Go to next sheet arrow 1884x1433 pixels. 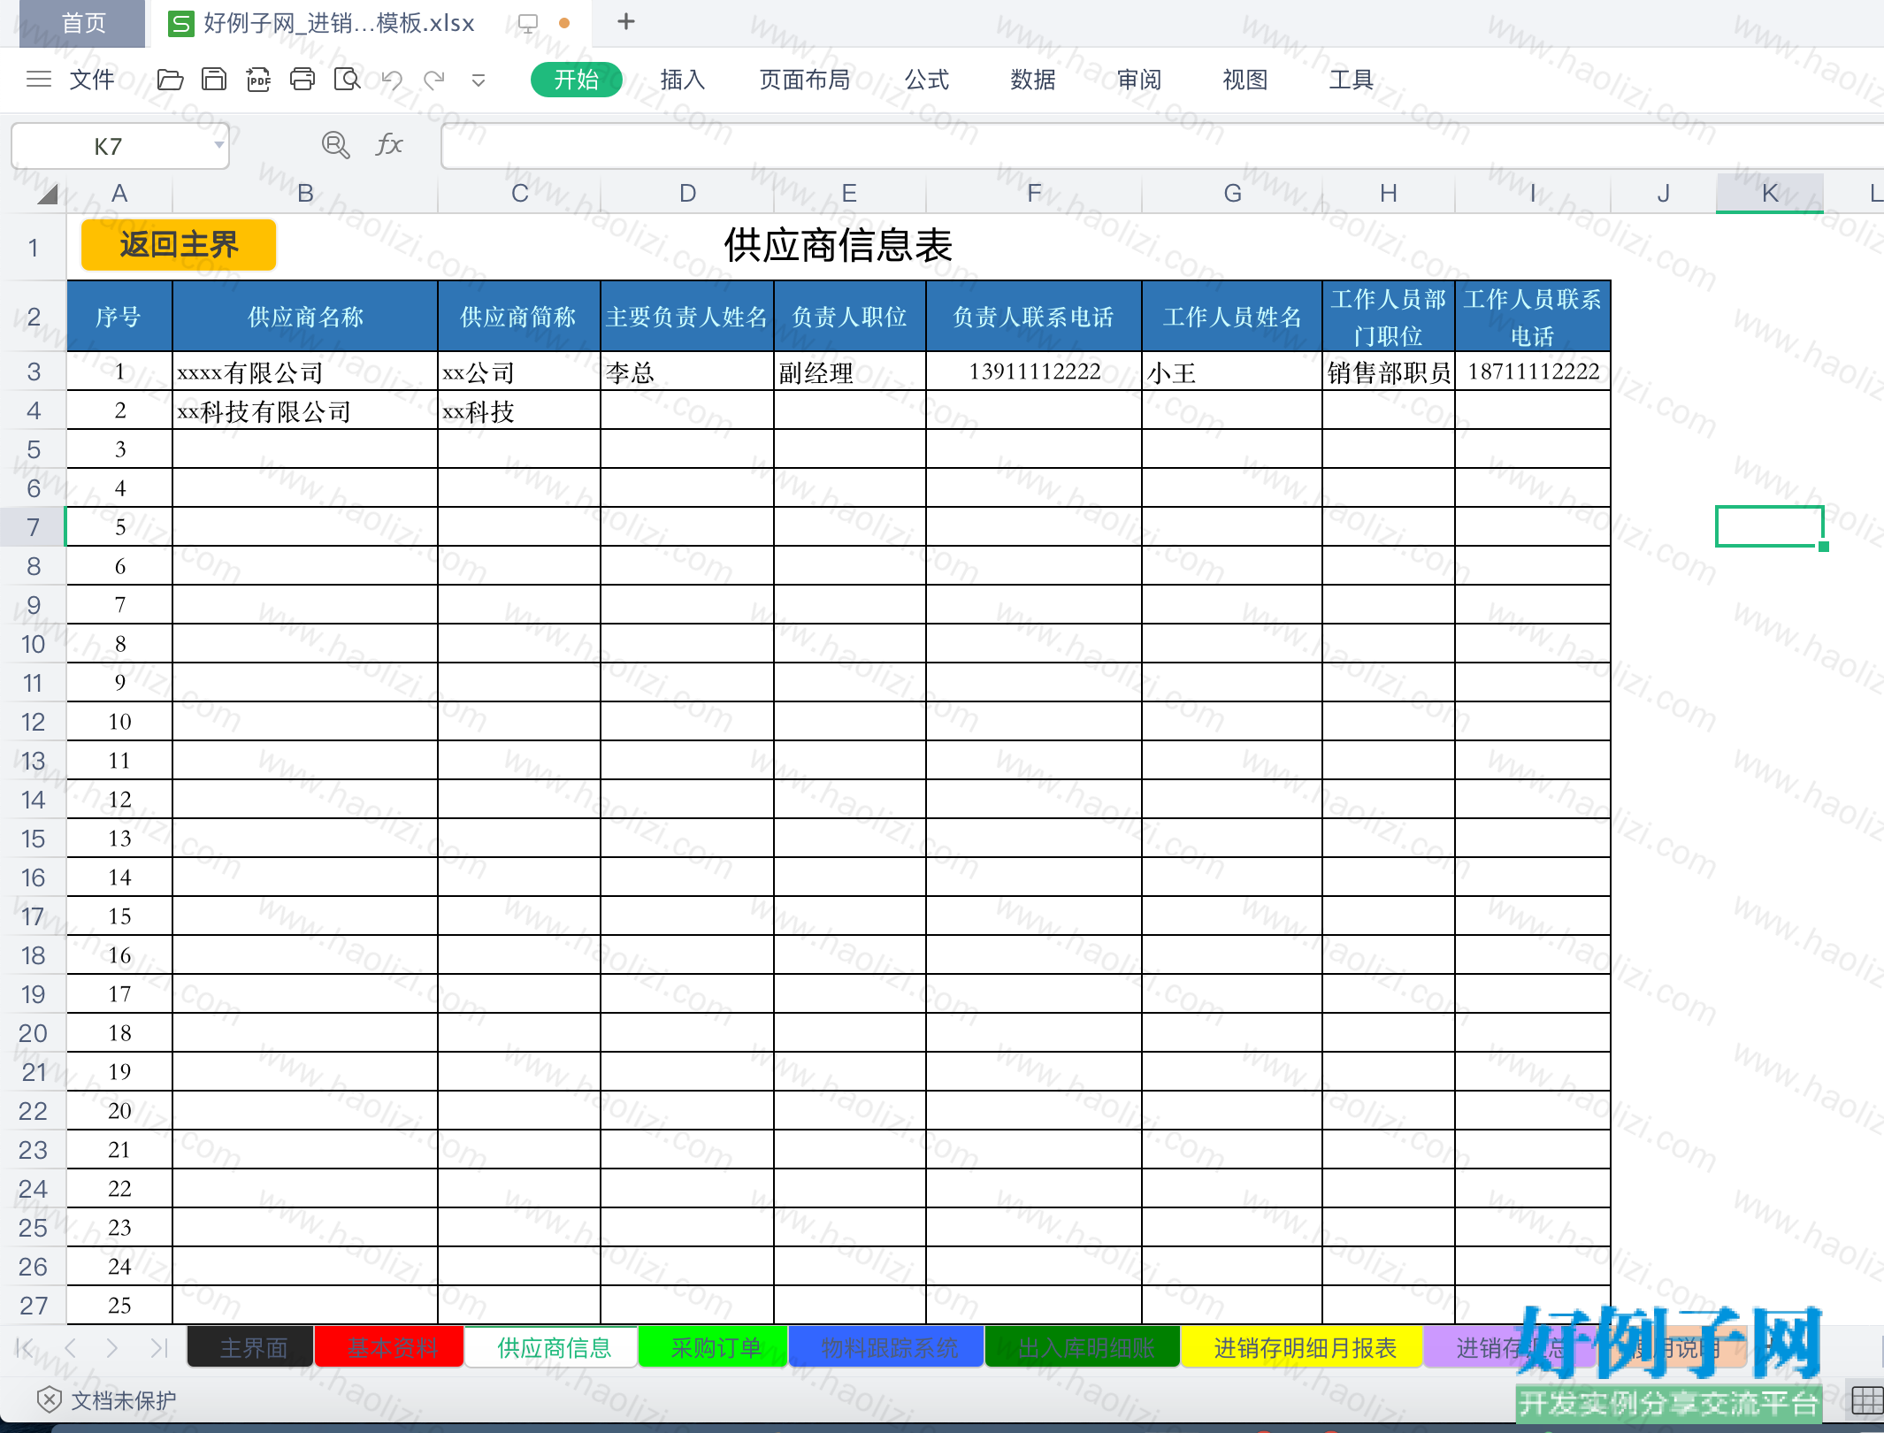pos(112,1348)
